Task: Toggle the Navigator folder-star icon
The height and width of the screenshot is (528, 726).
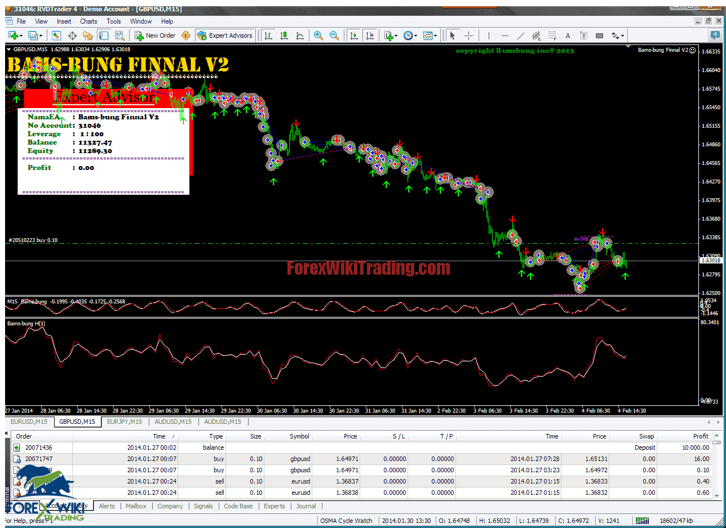Action: 88,35
